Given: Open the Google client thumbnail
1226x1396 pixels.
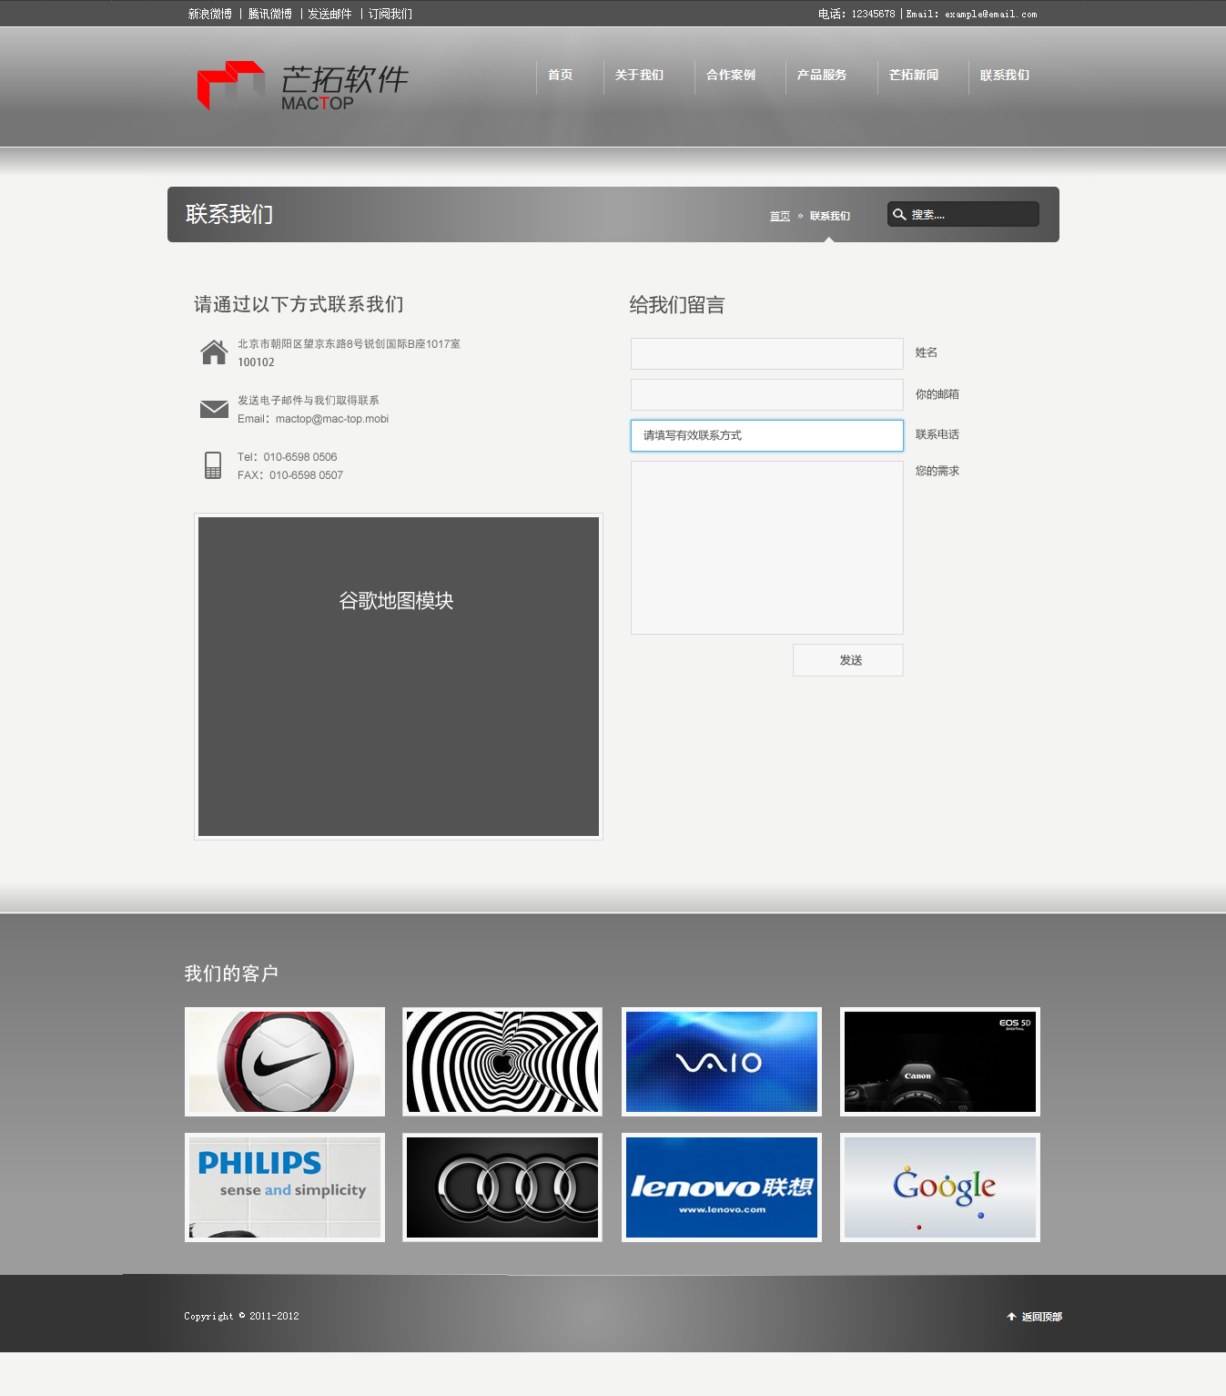Looking at the screenshot, I should [x=940, y=1187].
